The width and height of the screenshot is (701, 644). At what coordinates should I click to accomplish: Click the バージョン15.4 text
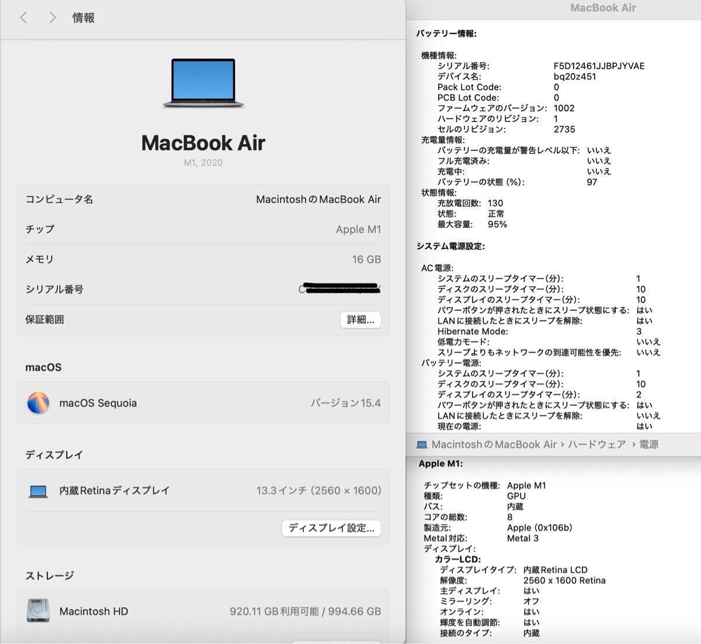[x=346, y=403]
